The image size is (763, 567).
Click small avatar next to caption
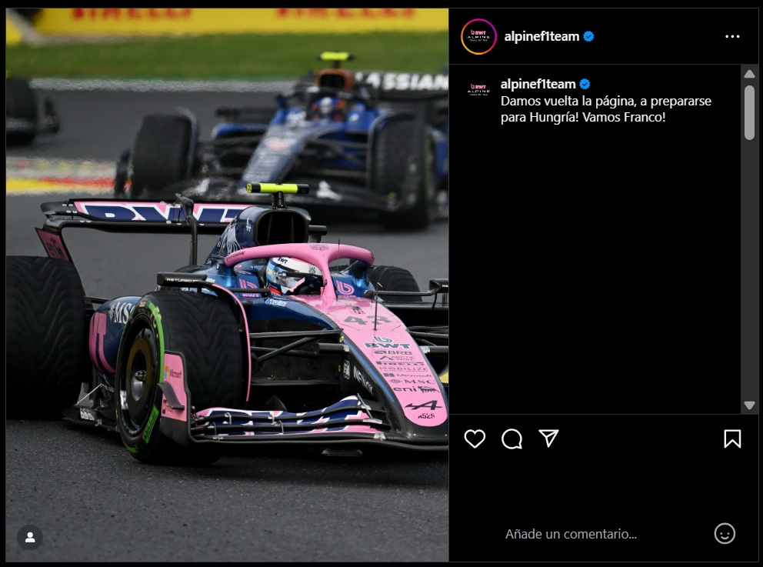[x=478, y=89]
